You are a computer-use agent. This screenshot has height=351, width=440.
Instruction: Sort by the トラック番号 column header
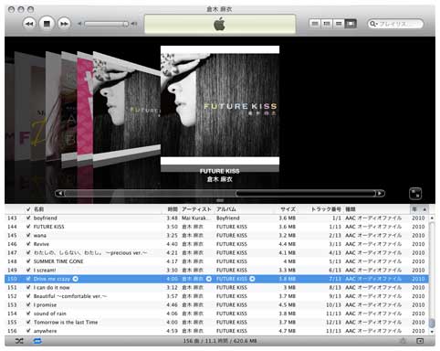point(320,209)
